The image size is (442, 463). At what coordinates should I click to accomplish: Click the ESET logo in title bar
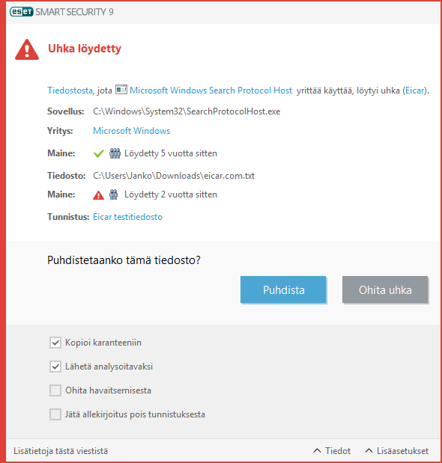pos(21,12)
